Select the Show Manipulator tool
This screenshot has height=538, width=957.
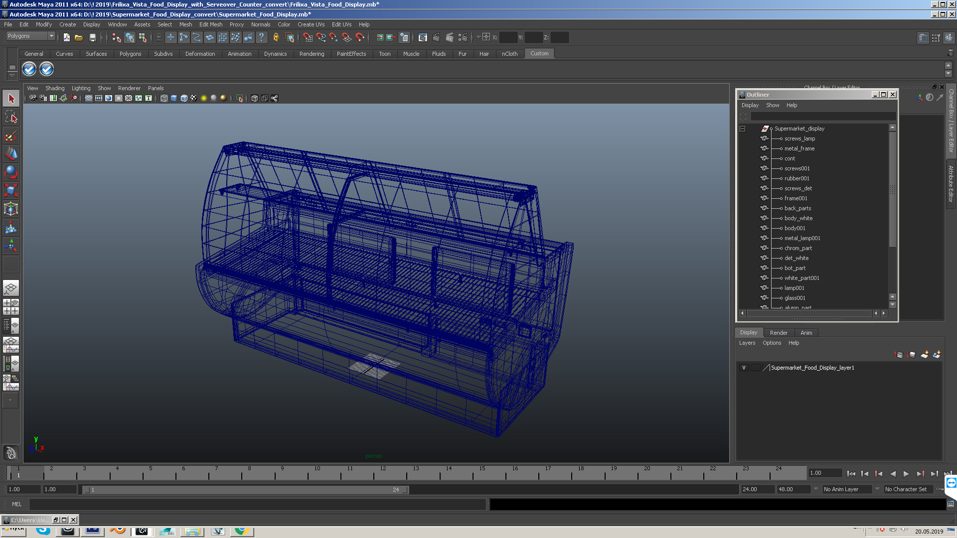pos(11,246)
